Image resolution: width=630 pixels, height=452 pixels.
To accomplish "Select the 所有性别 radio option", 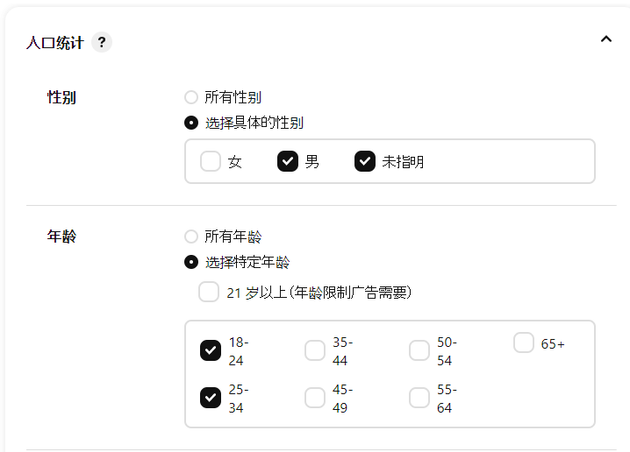I will coord(191,97).
